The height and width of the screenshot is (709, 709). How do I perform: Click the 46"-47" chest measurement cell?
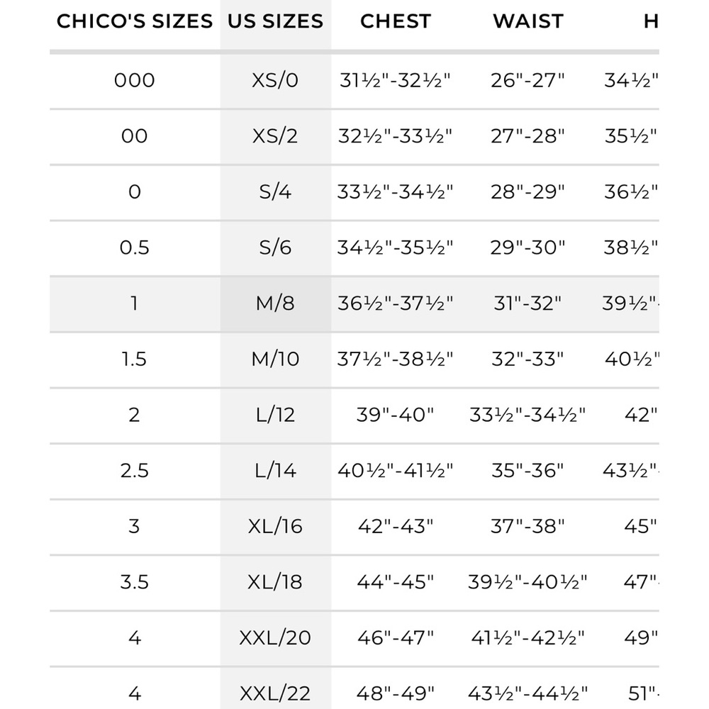(x=395, y=637)
